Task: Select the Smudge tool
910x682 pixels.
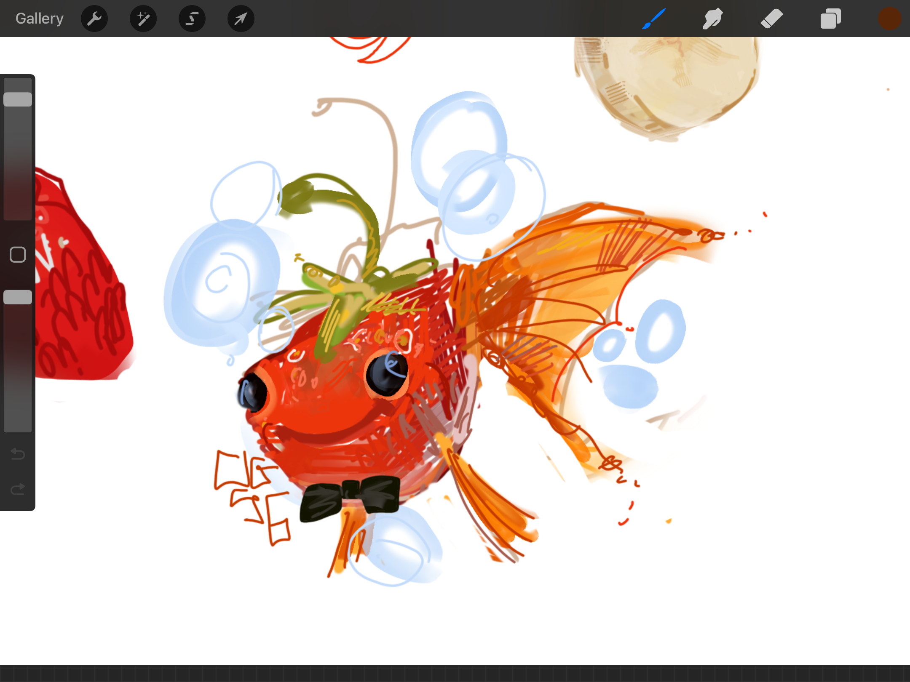Action: point(712,19)
